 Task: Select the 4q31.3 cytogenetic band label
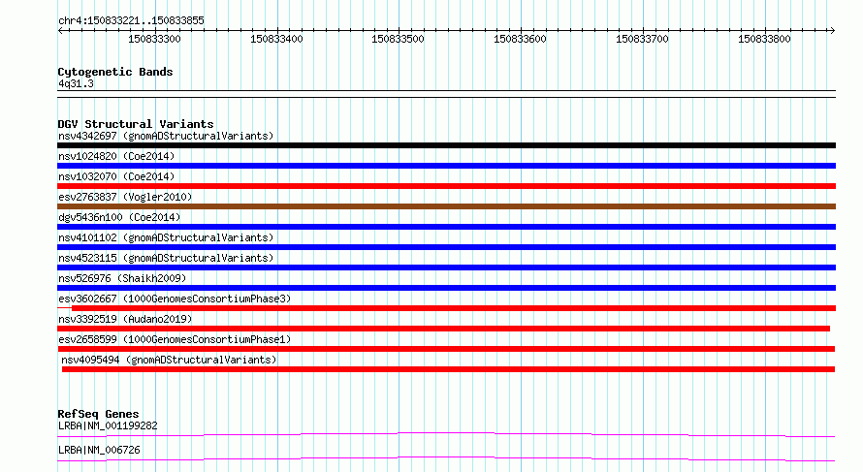pos(76,83)
